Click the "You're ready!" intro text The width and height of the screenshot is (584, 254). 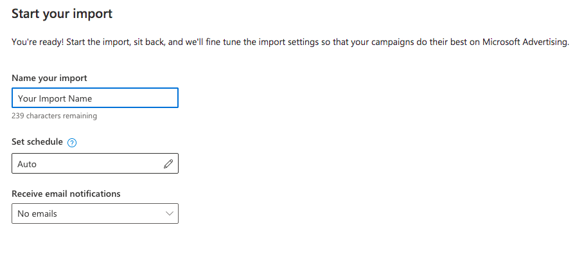click(x=37, y=42)
